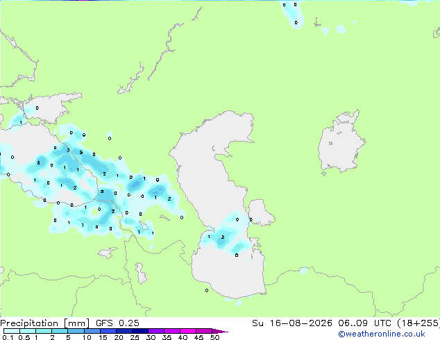
Task: Click the '(18+255)' forecast run text
Action: tap(418, 323)
